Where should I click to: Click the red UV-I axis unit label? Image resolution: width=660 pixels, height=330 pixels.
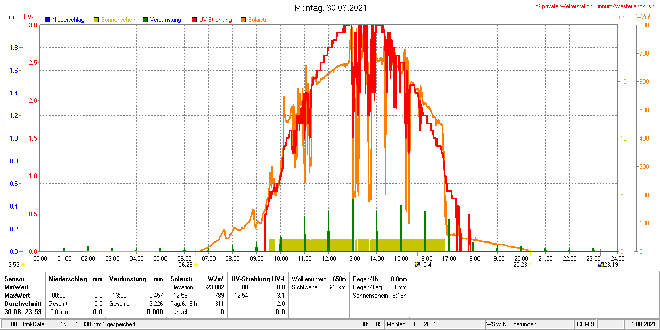pyautogui.click(x=29, y=17)
